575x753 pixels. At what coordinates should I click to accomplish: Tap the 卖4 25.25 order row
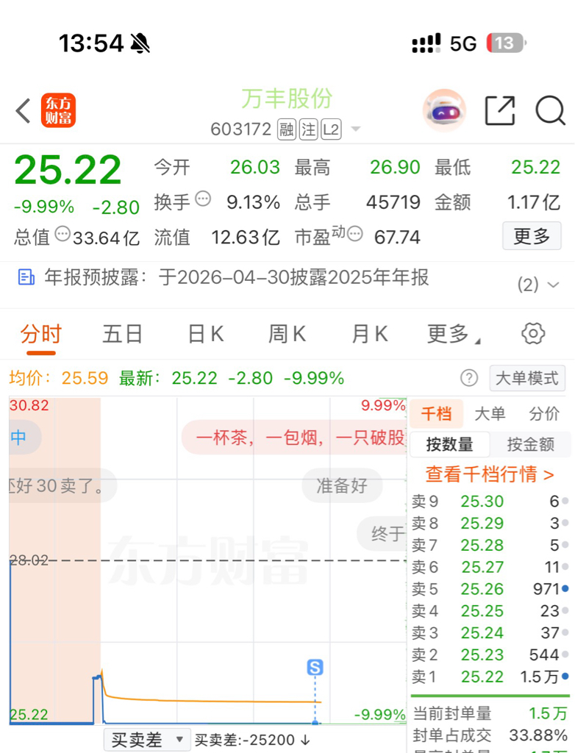[x=490, y=611]
